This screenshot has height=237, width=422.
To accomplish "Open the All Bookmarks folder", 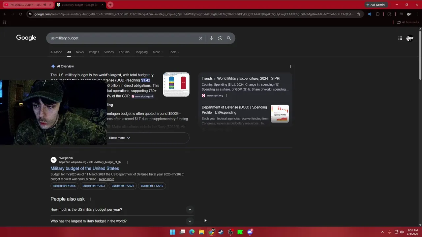I will pyautogui.click(x=408, y=22).
